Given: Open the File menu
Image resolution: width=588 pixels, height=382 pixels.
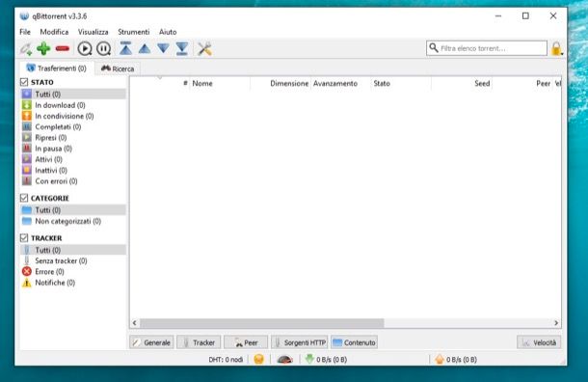Looking at the screenshot, I should click(x=25, y=32).
